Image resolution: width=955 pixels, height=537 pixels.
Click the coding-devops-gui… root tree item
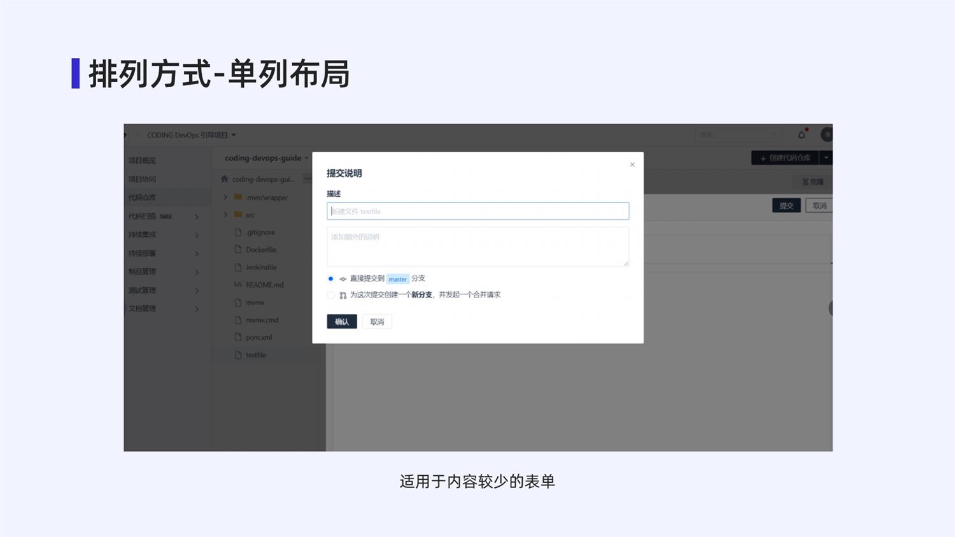pos(263,179)
